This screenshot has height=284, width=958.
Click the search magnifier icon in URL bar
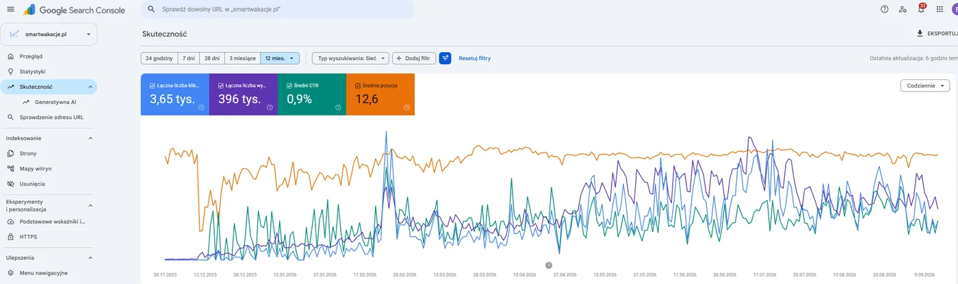coord(151,10)
